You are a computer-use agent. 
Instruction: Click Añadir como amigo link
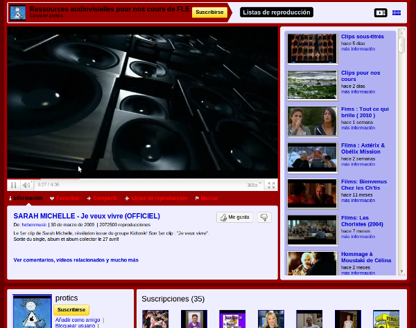click(78, 320)
